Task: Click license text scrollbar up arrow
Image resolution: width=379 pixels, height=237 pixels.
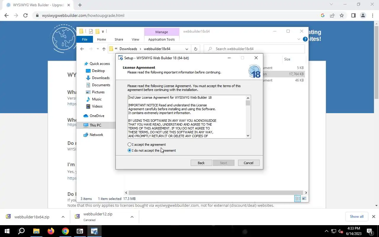Action: [248, 98]
